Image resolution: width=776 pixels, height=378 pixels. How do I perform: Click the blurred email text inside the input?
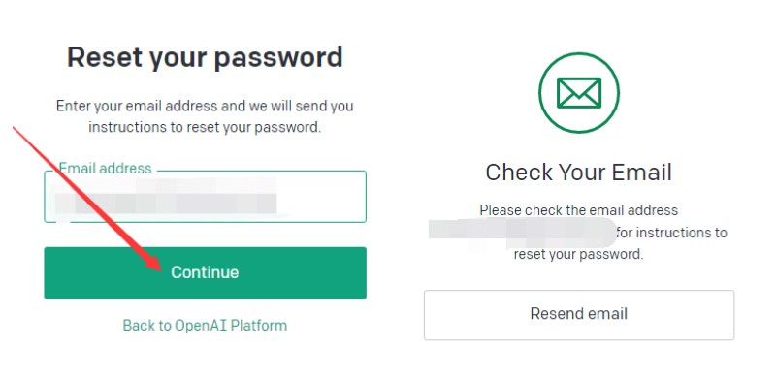pos(166,199)
